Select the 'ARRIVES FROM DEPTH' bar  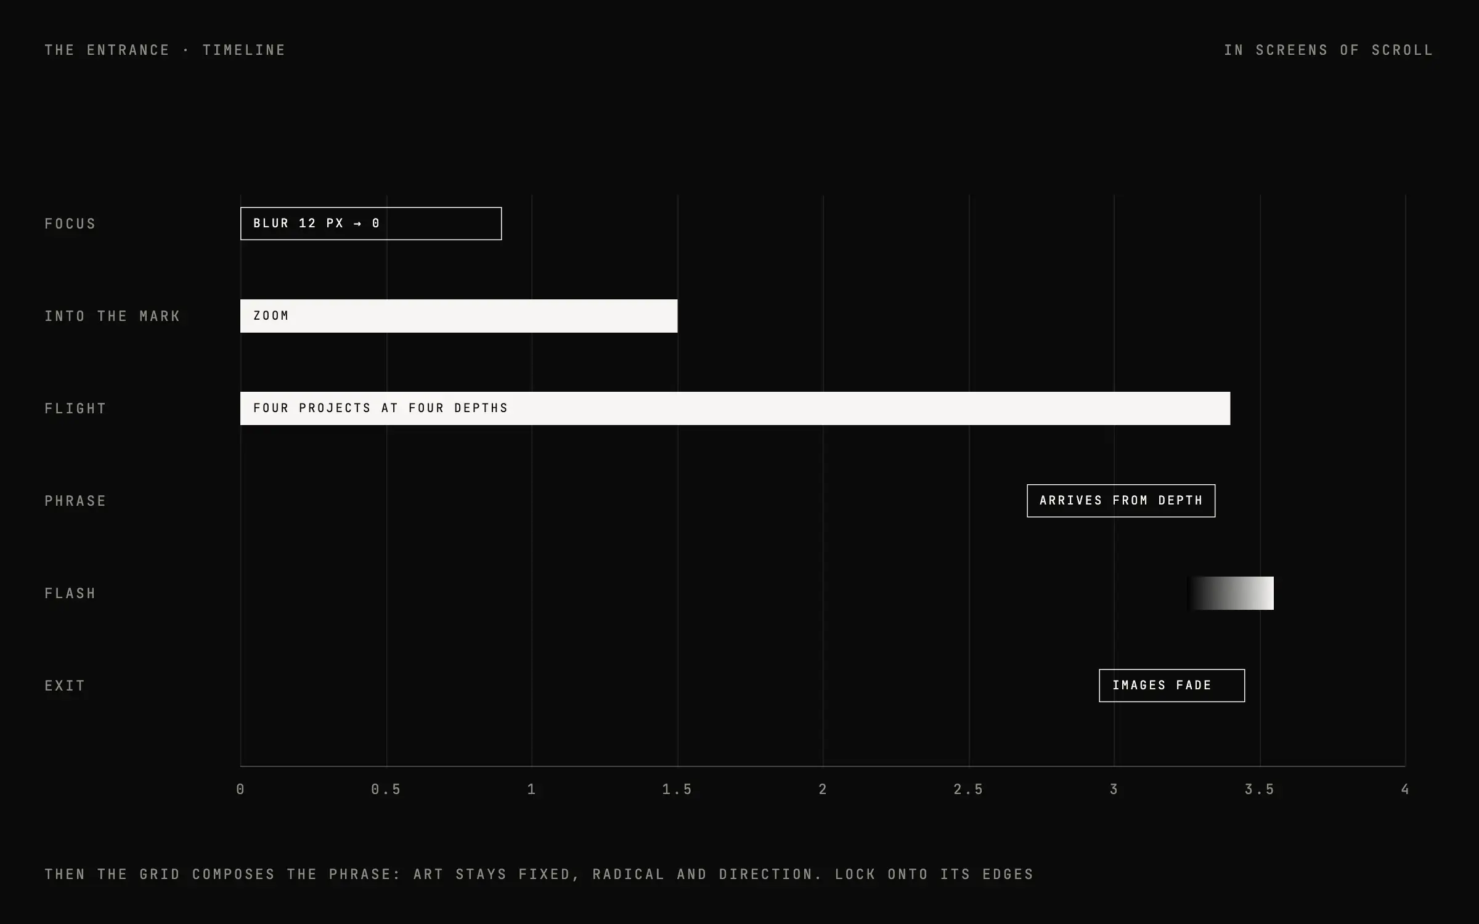click(x=1121, y=501)
